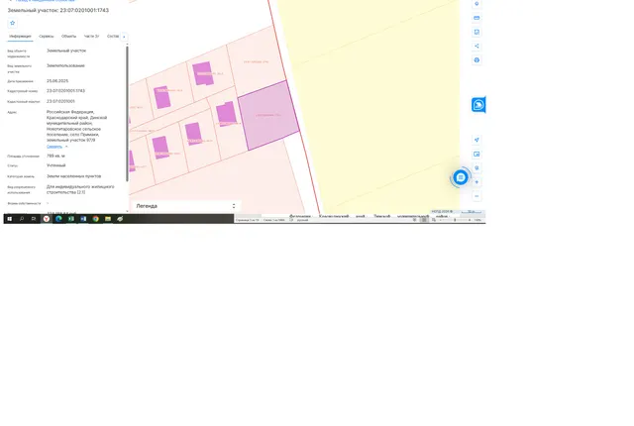Open Task View on the taskbar
The height and width of the screenshot is (426, 634).
pyautogui.click(x=34, y=219)
